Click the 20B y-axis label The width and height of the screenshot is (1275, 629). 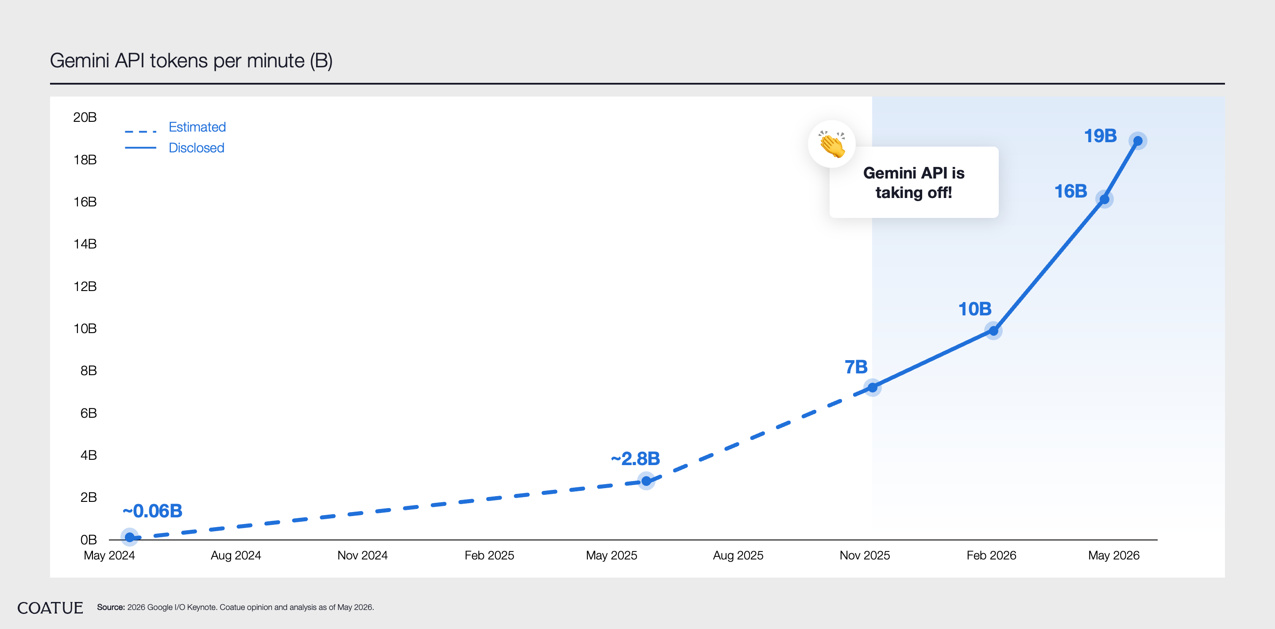click(85, 117)
